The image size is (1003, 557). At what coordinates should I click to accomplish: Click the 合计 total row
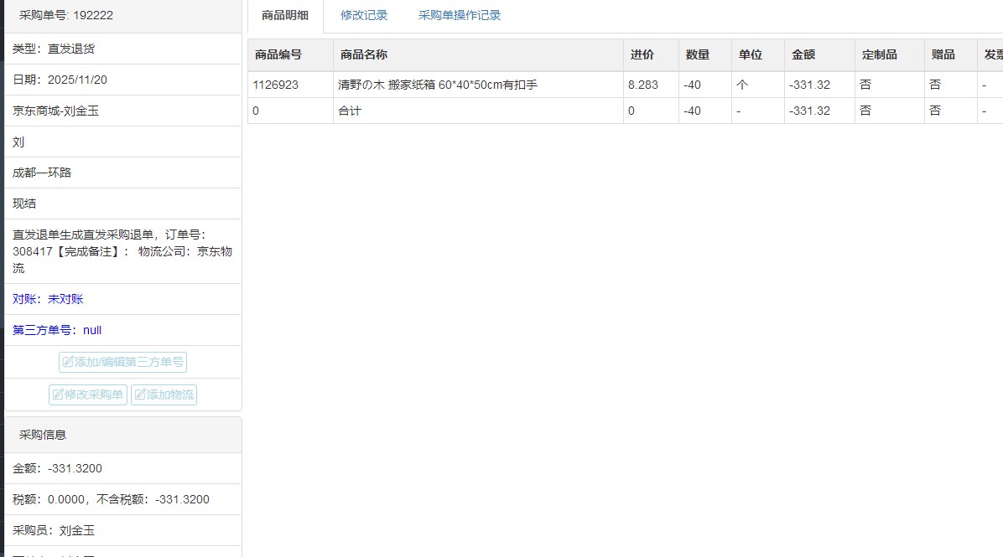(350, 111)
